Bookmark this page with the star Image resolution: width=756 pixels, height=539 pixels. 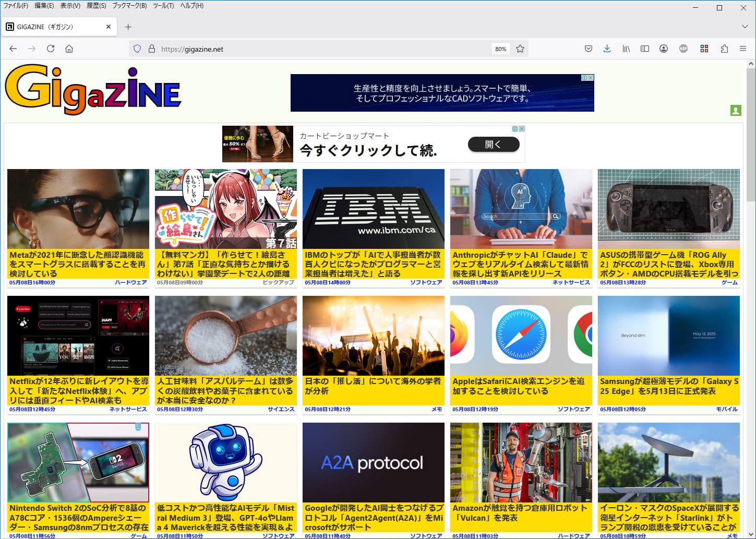point(520,49)
